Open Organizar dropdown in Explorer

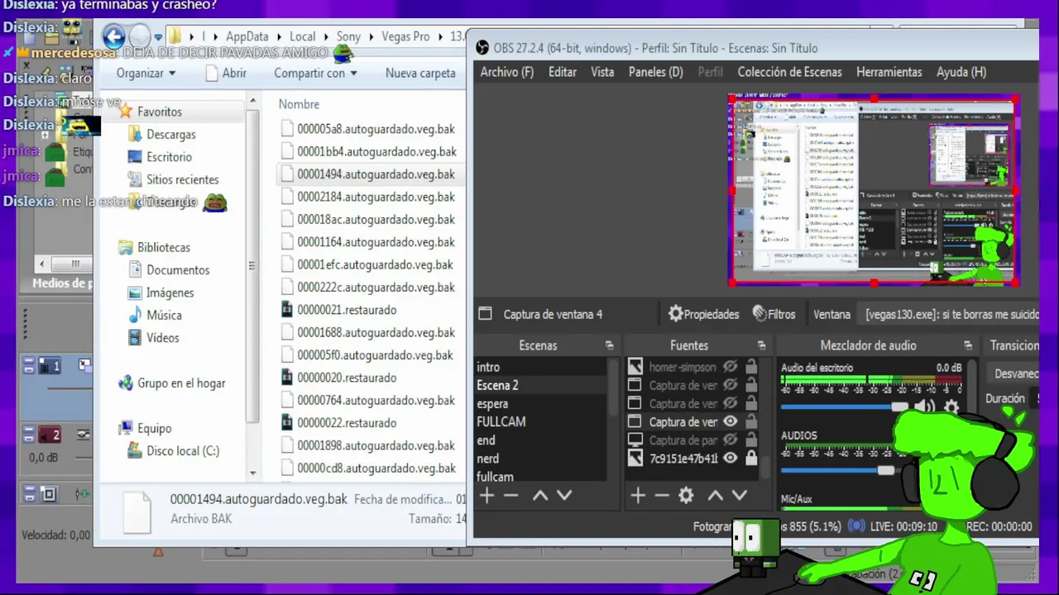[x=146, y=73]
